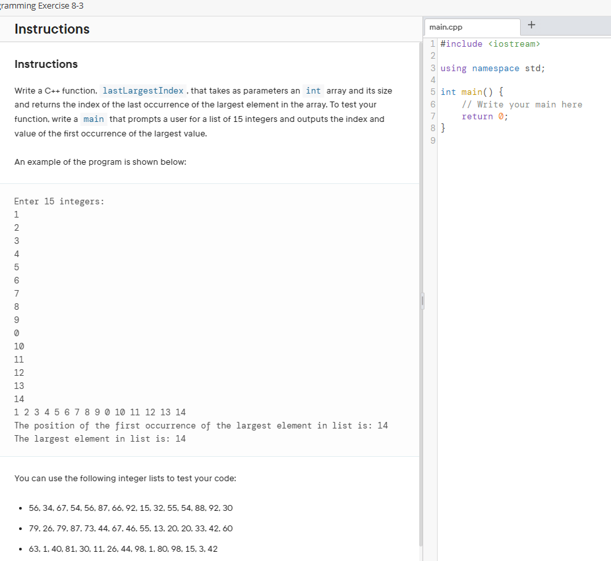Click the Instructions panel header
Screen dimensions: 611x561
pos(52,29)
